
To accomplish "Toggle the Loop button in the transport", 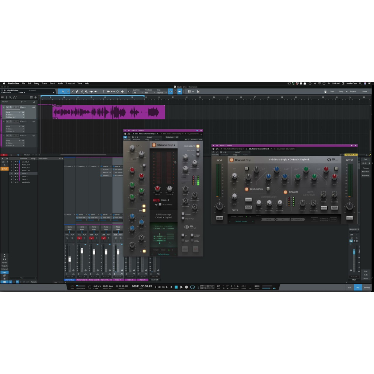I will click(x=192, y=287).
